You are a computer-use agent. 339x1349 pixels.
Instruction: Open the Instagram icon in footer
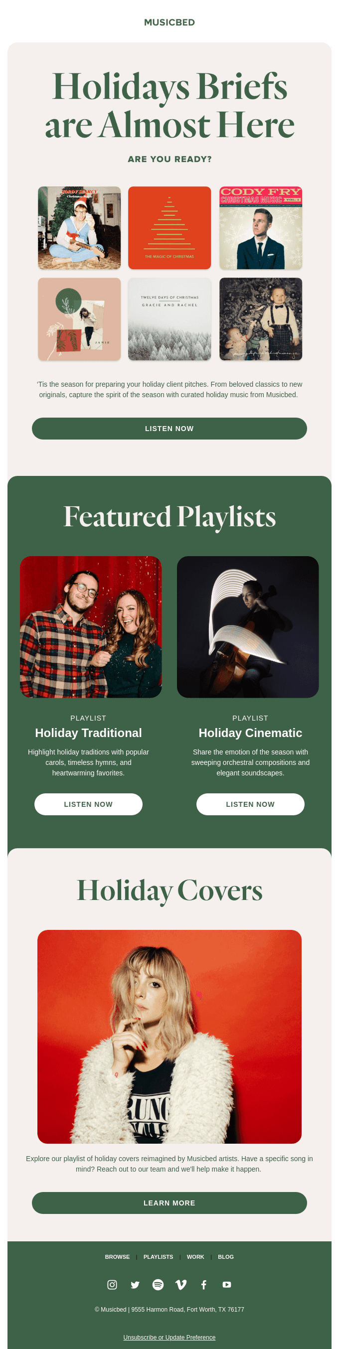pos(112,1284)
